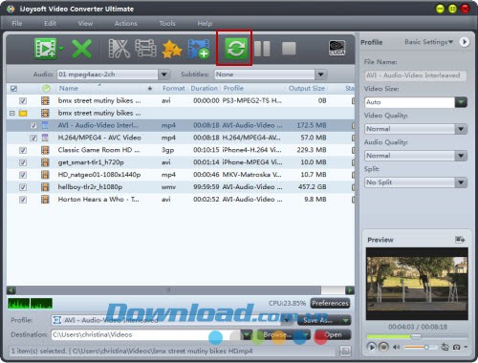
Task: Toggle the select-all checkbox in header
Action: (x=13, y=89)
